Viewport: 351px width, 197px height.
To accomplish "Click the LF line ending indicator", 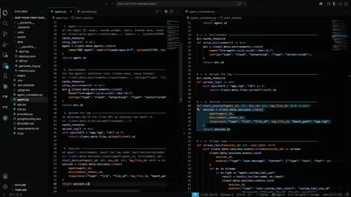I will pos(250,195).
